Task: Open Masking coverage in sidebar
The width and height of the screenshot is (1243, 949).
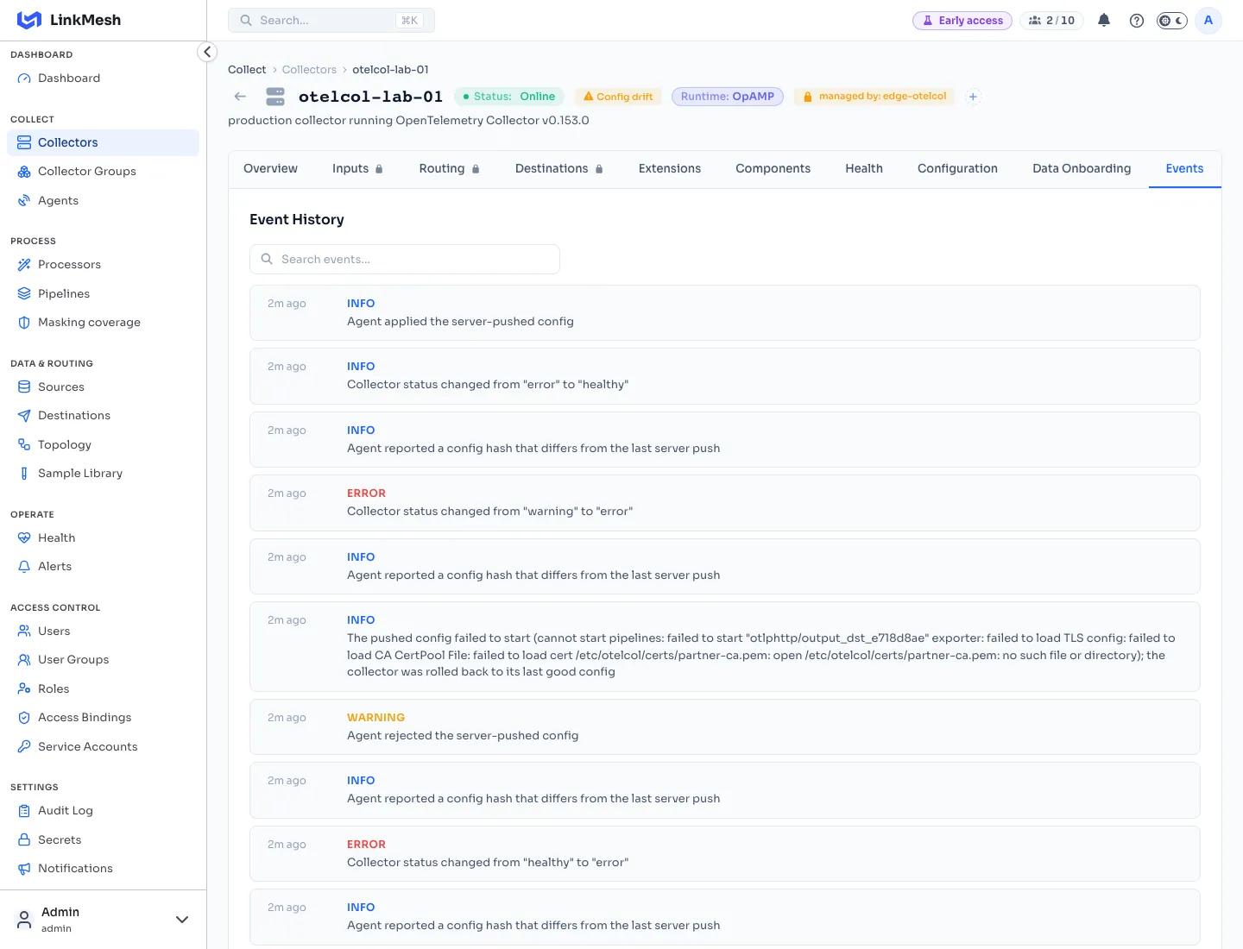Action: (103, 323)
